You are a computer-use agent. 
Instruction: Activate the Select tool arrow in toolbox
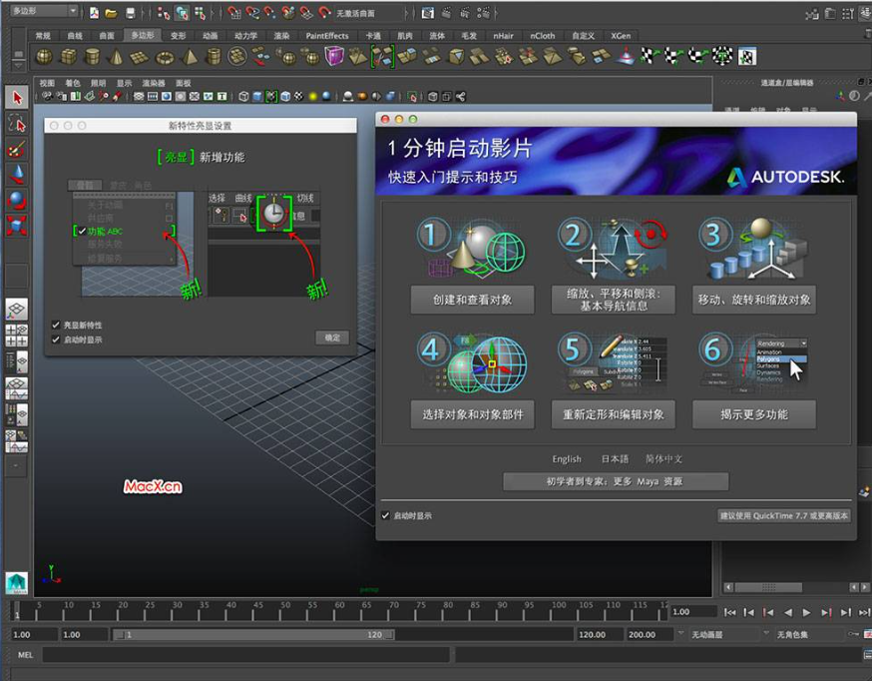17,98
